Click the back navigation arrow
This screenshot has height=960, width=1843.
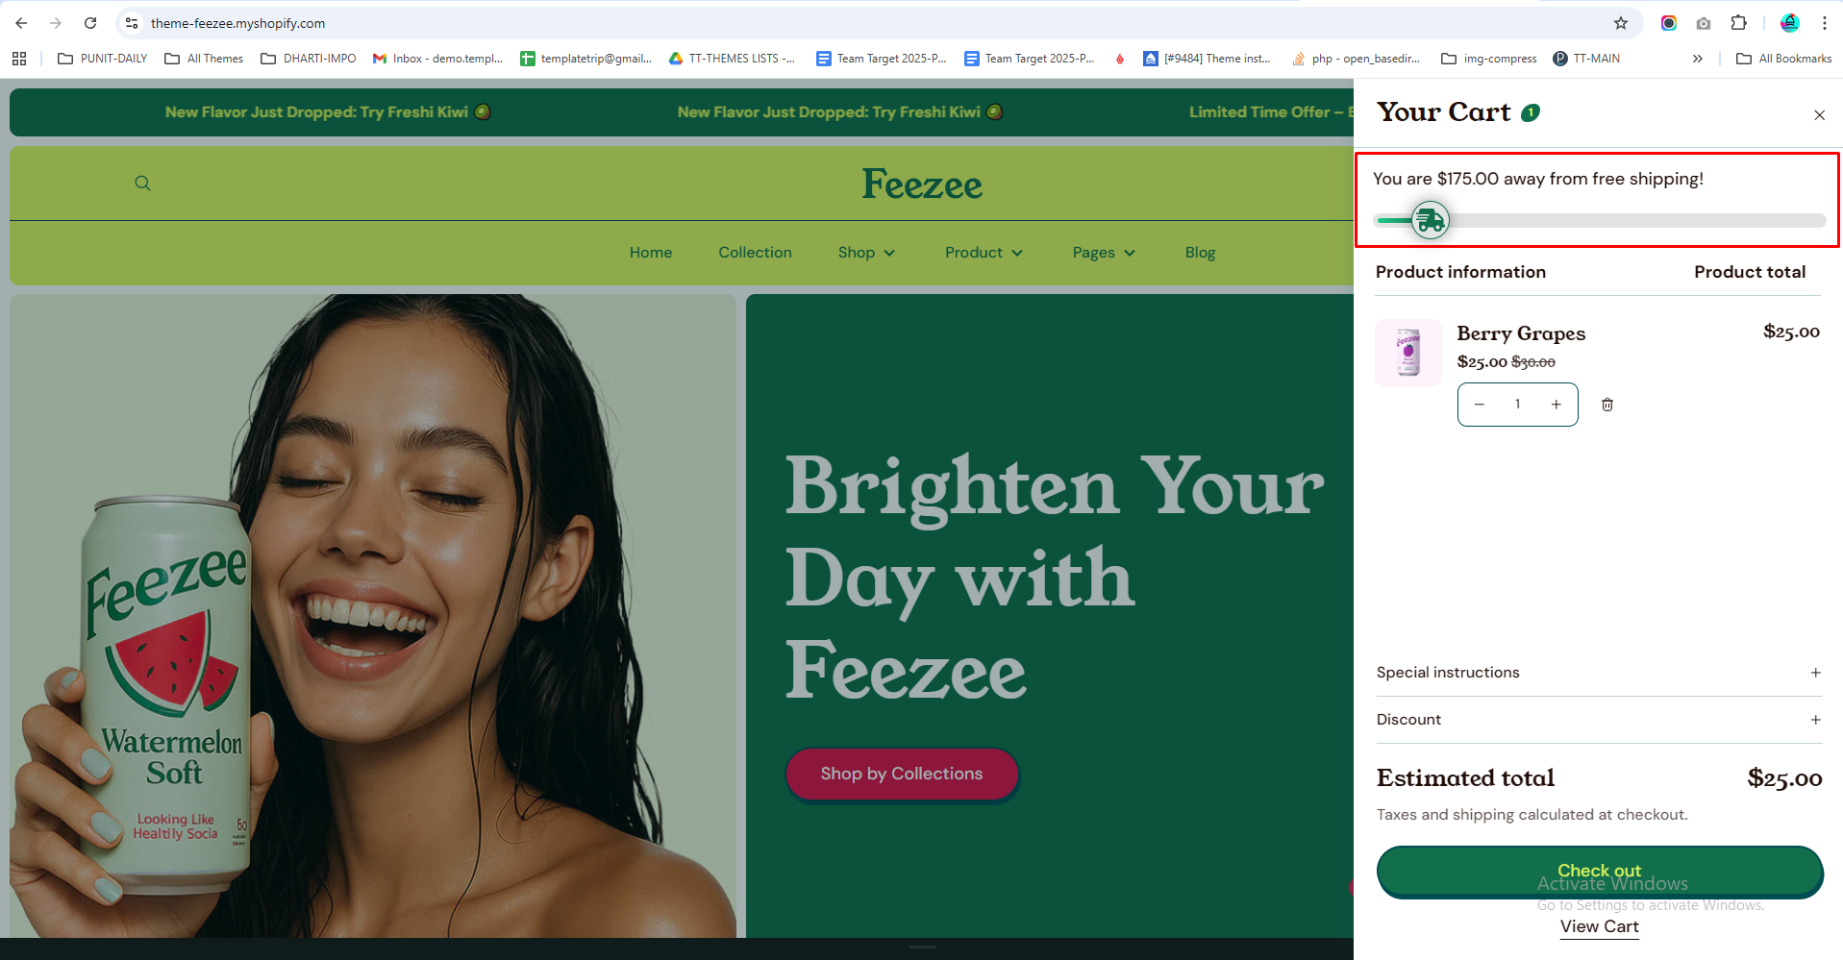click(x=21, y=23)
